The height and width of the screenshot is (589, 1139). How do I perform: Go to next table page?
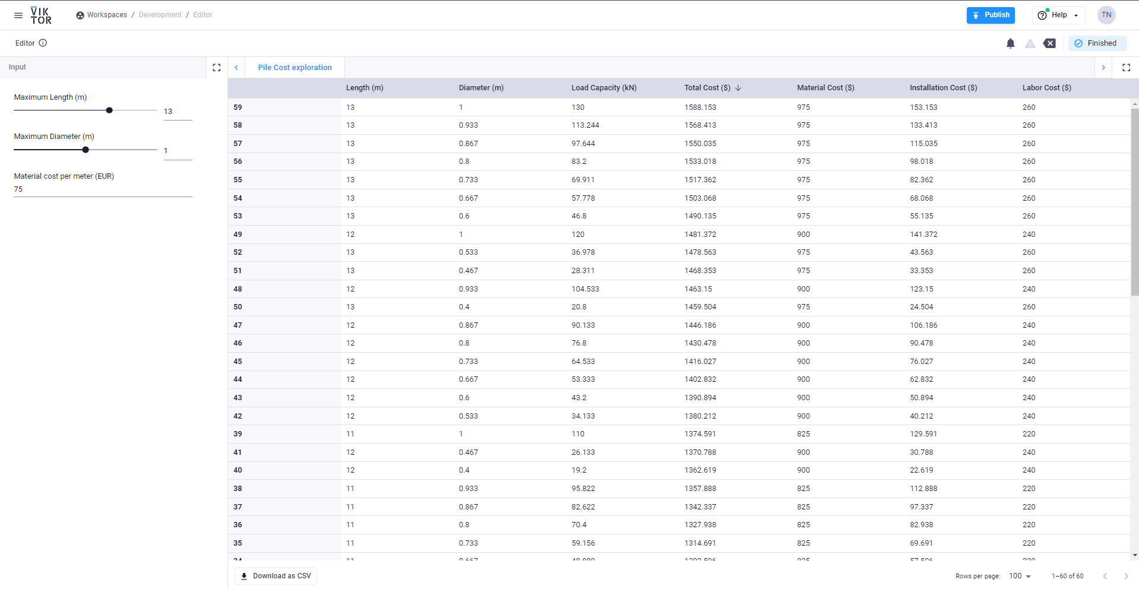[x=1126, y=576]
